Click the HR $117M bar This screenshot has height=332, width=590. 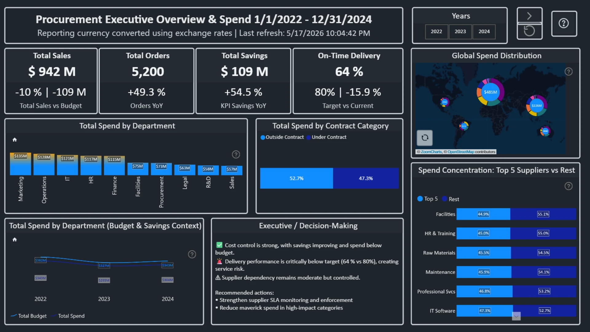91,165
